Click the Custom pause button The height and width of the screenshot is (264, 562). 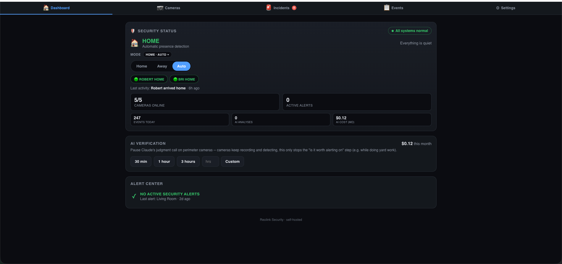pyautogui.click(x=232, y=162)
